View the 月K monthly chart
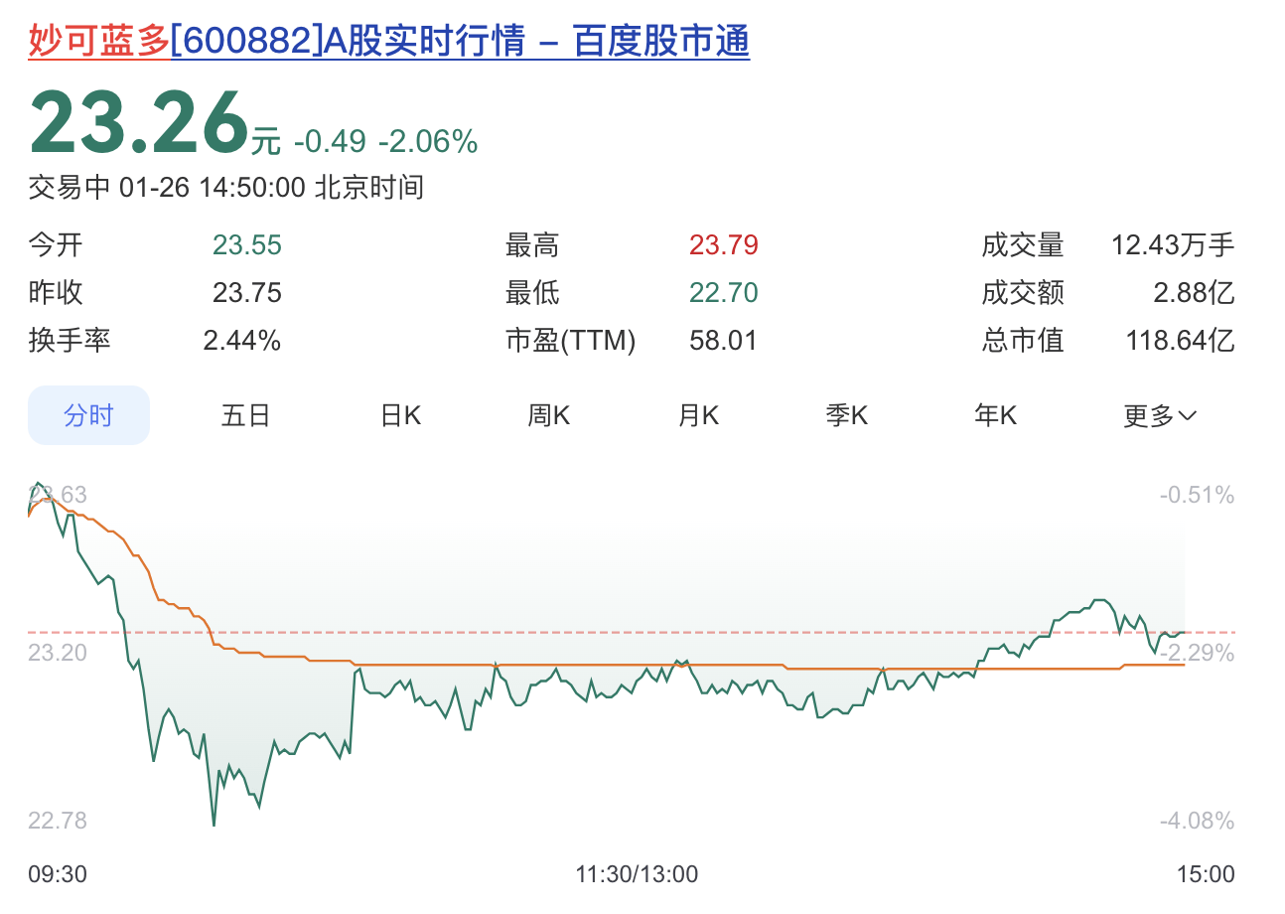The width and height of the screenshot is (1285, 914). [x=697, y=415]
